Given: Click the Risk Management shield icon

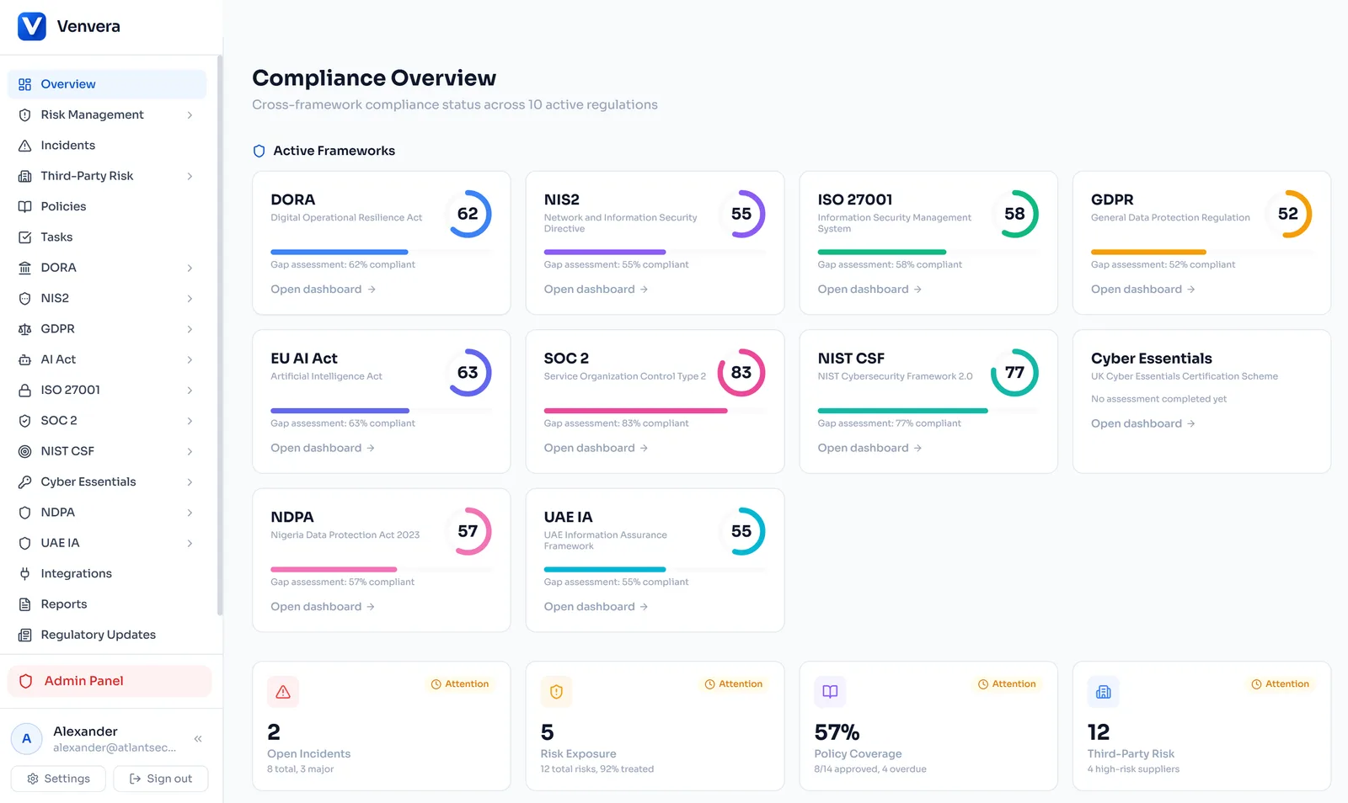Looking at the screenshot, I should pos(25,114).
